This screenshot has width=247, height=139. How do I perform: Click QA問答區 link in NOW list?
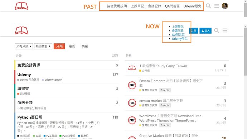point(178,35)
